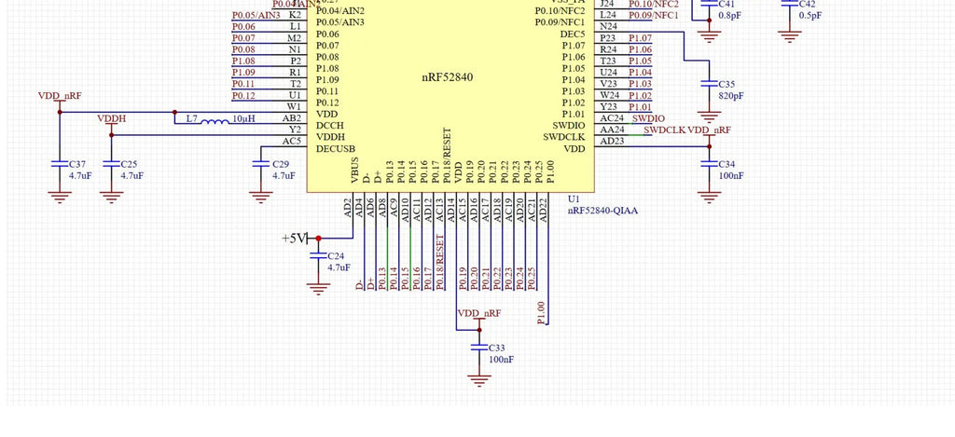The image size is (955, 437).
Task: Select the ground symbol below C33
Action: 479,380
